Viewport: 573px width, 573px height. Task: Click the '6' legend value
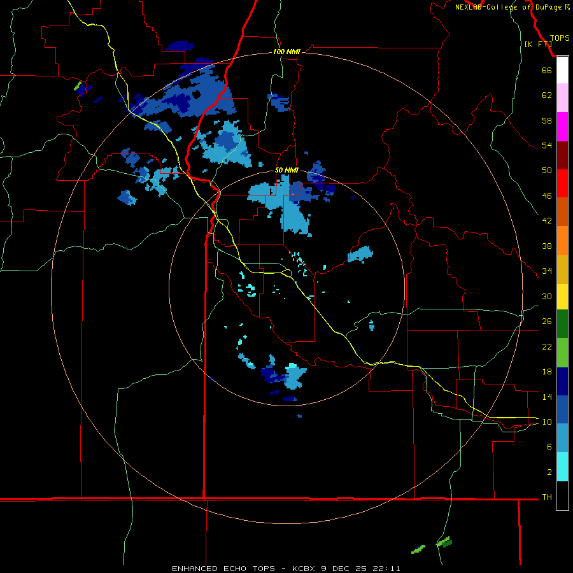pos(549,446)
